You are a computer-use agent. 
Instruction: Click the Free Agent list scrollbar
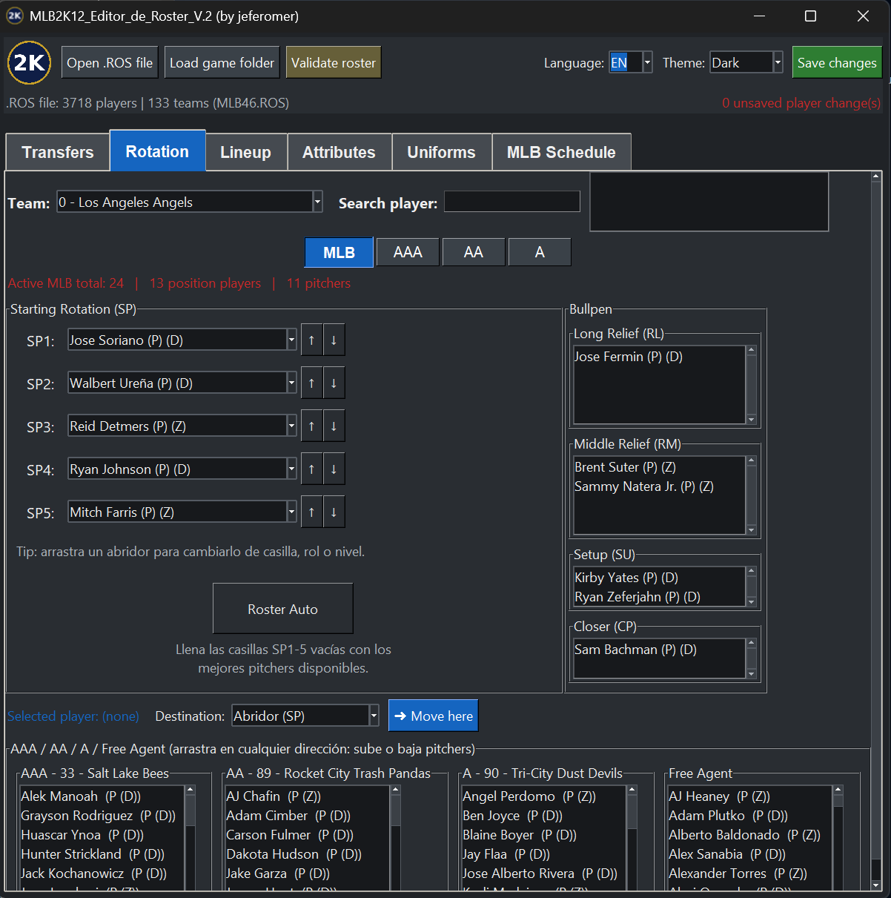click(x=838, y=838)
